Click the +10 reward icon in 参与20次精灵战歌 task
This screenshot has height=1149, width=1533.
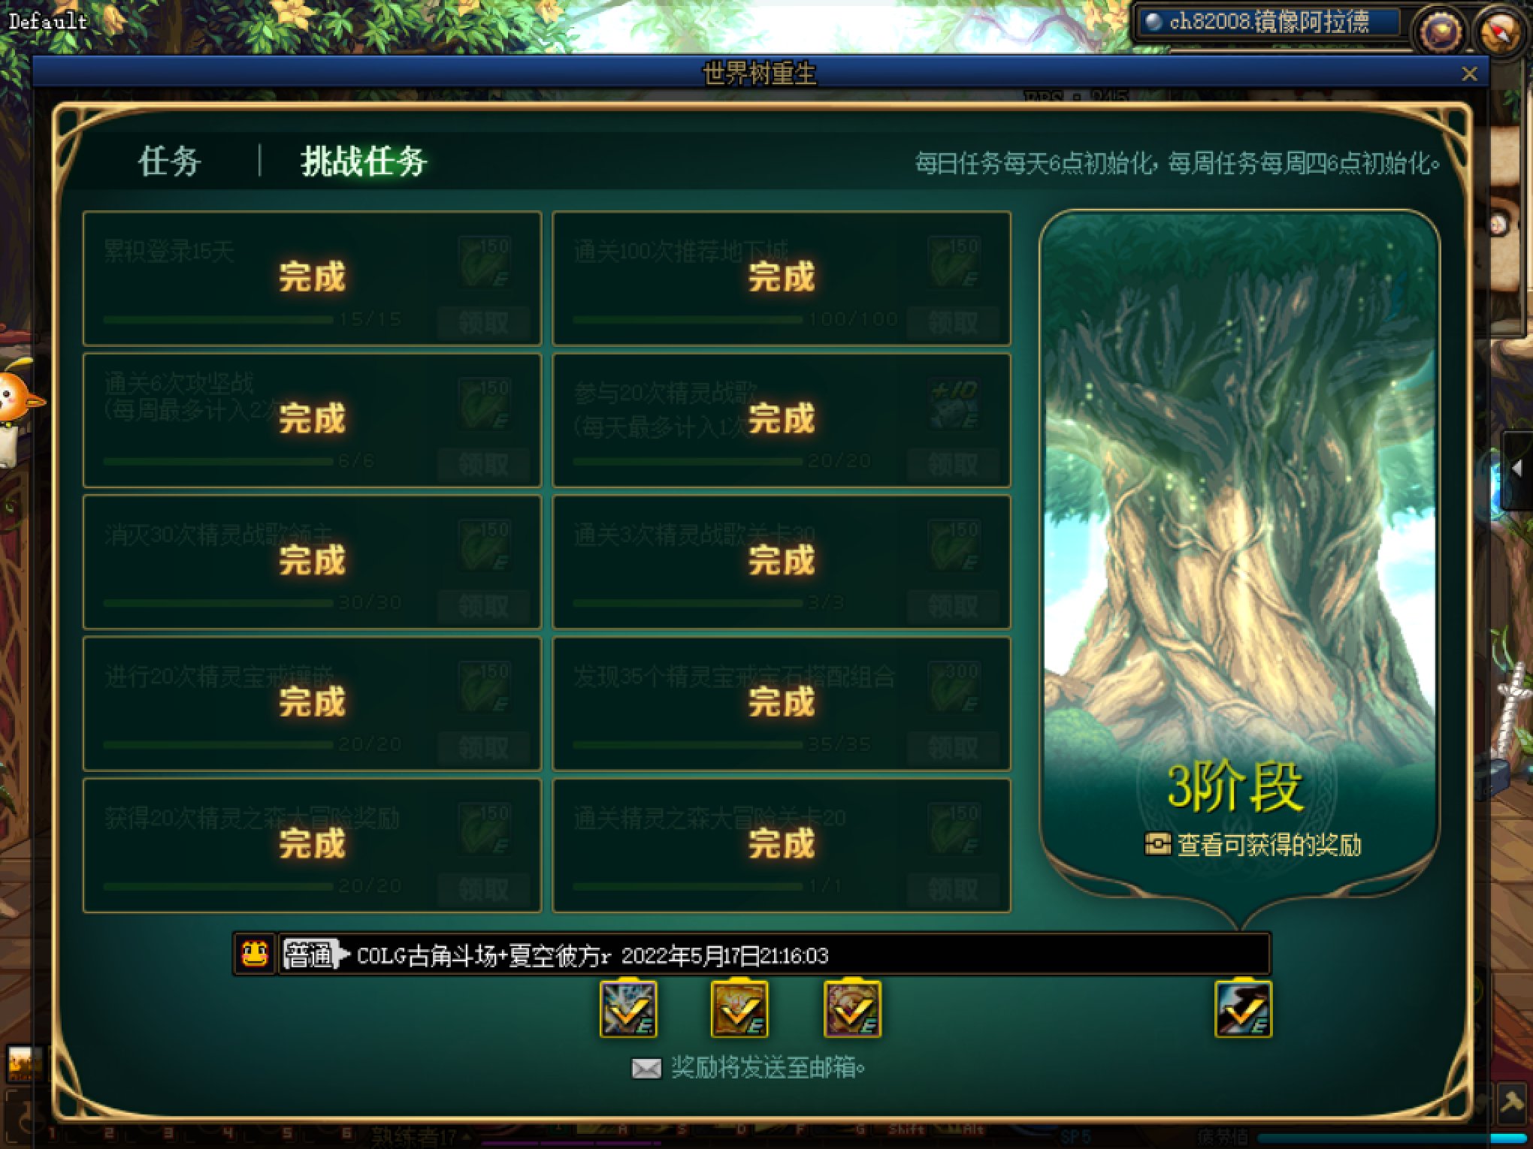pyautogui.click(x=954, y=404)
